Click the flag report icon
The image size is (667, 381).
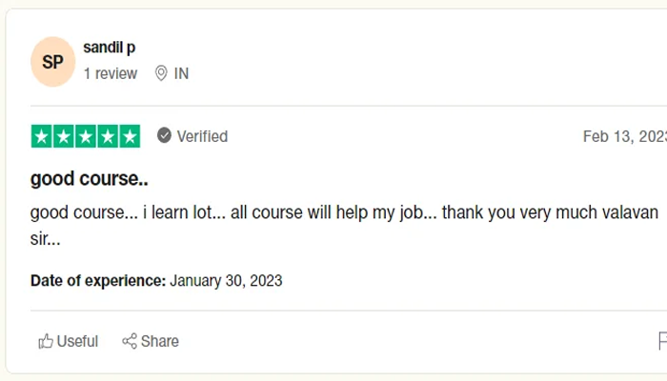[x=662, y=341]
